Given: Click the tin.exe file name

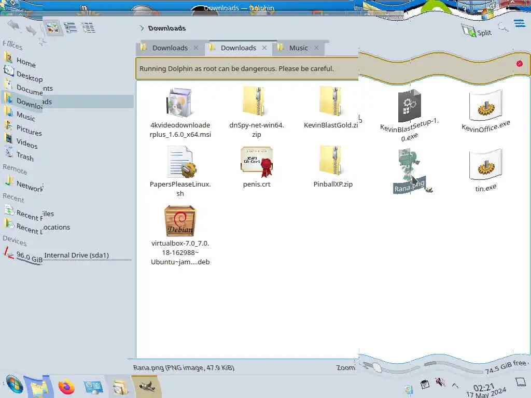Looking at the screenshot, I should point(485,188).
